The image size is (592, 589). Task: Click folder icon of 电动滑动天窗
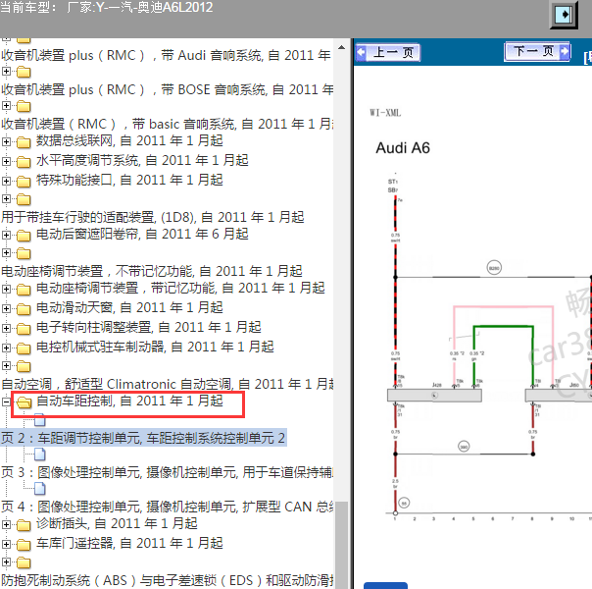coord(24,309)
